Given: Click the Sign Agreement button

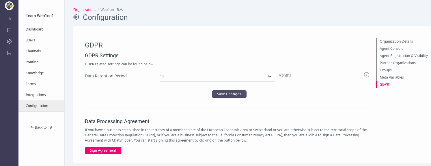Looking at the screenshot, I should point(103,150).
